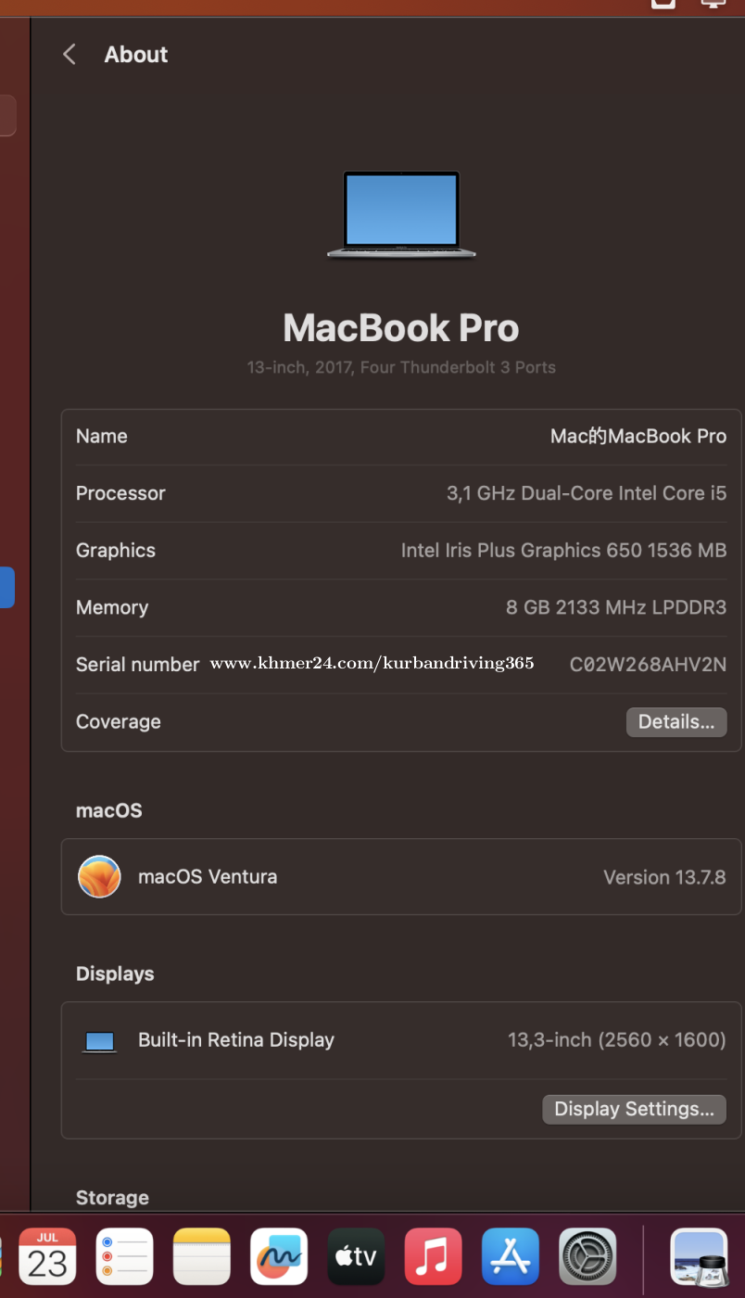Viewport: 745px width, 1298px height.
Task: Launch Music app from the Dock
Action: coord(433,1256)
